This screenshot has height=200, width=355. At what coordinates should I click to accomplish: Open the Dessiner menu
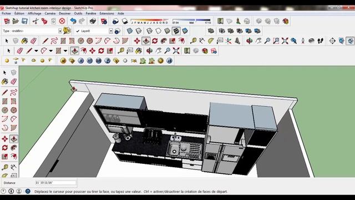65,13
